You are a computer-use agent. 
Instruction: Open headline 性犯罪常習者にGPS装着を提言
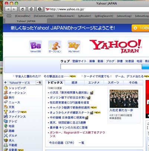69,103
